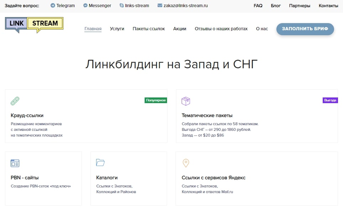The width and height of the screenshot is (343, 207).
Task: Open the Акции section
Action: 180,28
